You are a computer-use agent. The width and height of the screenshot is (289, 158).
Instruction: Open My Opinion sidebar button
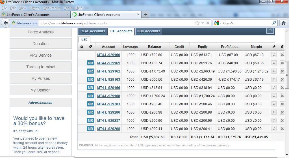pyautogui.click(x=41, y=90)
